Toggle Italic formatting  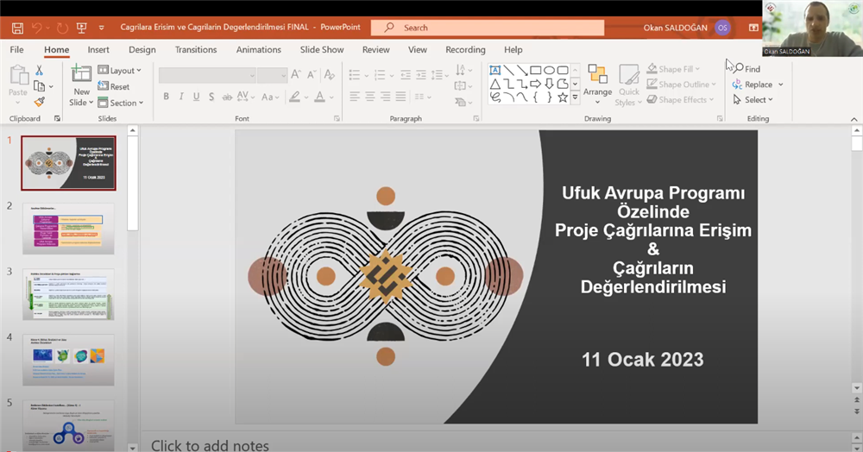(181, 97)
